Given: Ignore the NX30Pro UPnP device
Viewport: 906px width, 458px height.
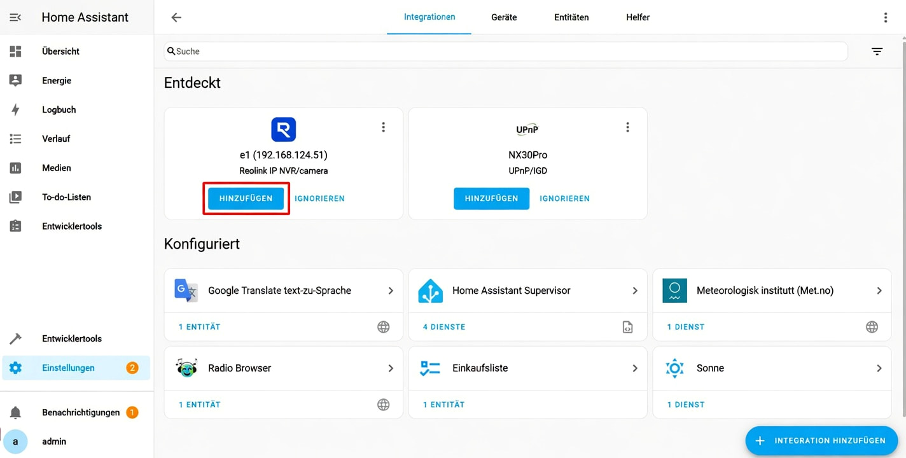Looking at the screenshot, I should tap(564, 198).
